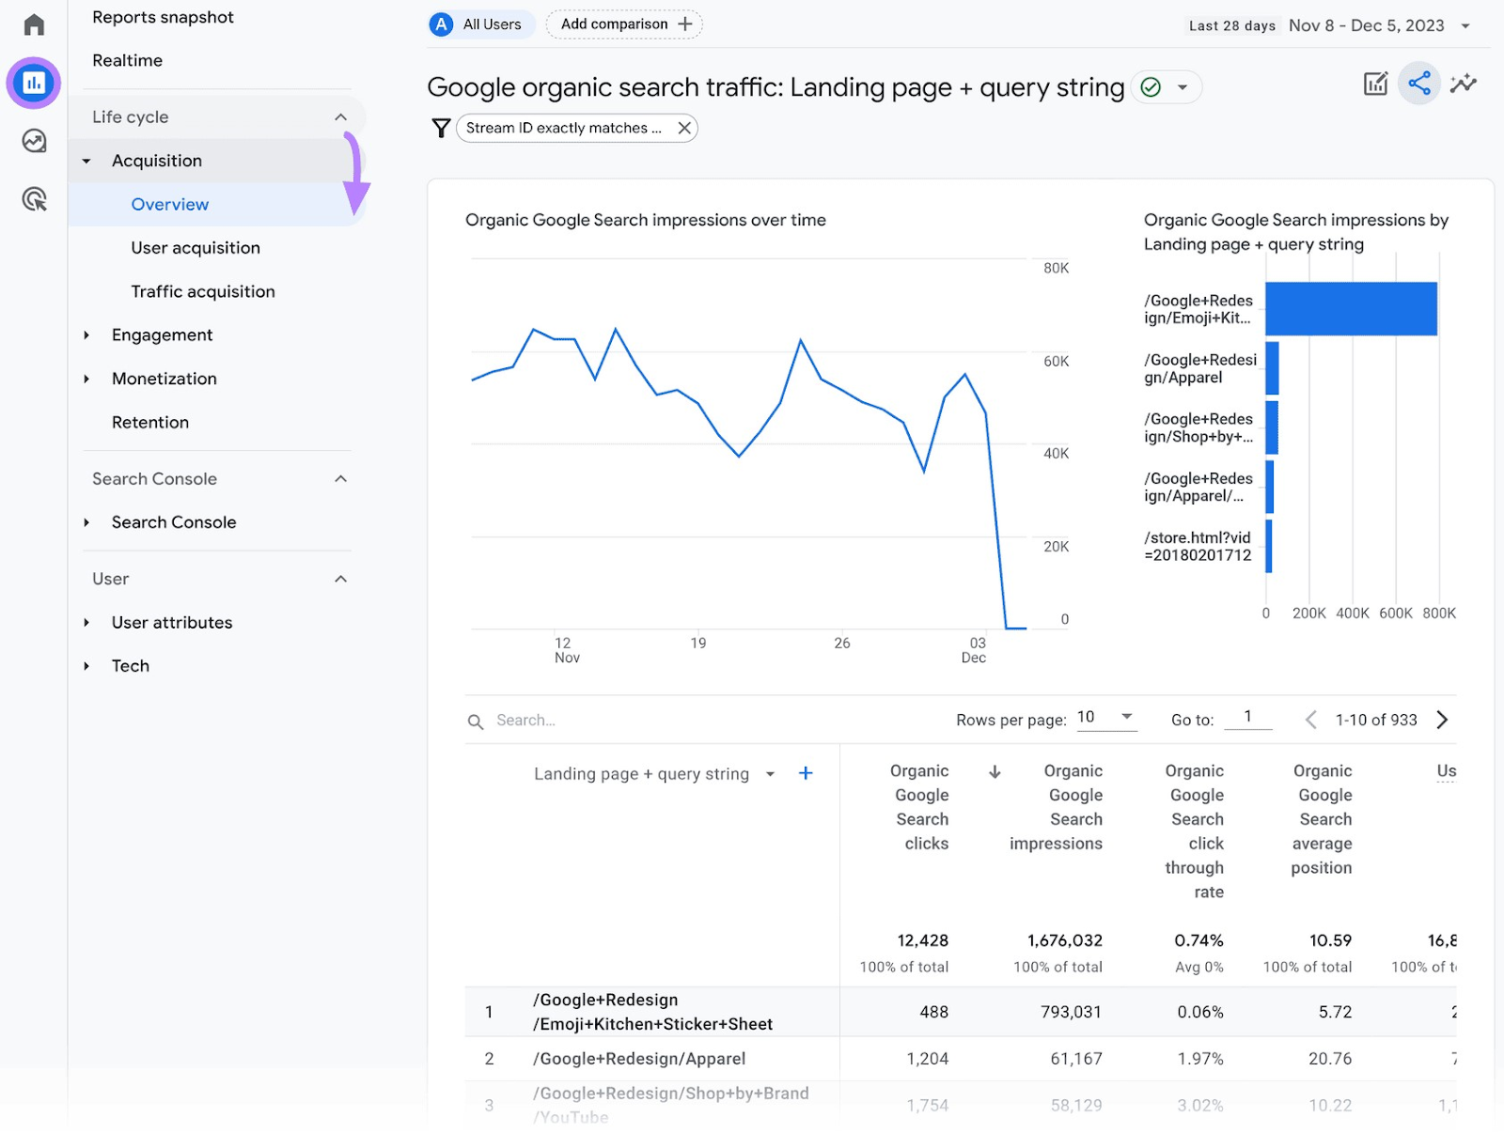1504x1133 pixels.
Task: Open the Rows per page dropdown
Action: 1106,717
